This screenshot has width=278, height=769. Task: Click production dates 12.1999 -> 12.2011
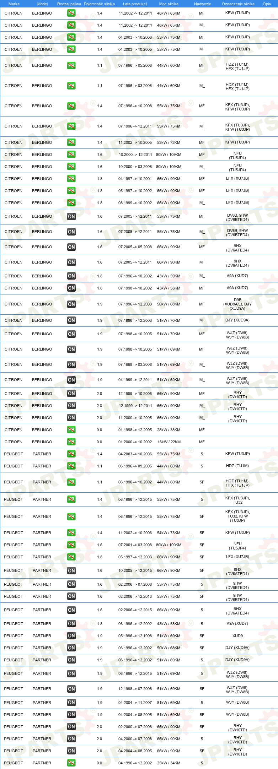[x=135, y=406]
